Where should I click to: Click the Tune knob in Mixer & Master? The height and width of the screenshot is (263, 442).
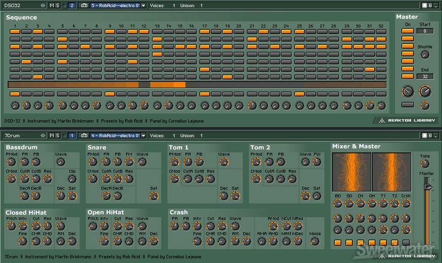pyautogui.click(x=424, y=164)
